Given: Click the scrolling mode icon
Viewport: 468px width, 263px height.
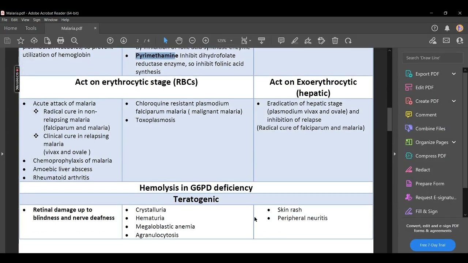Looking at the screenshot, I should tap(261, 41).
